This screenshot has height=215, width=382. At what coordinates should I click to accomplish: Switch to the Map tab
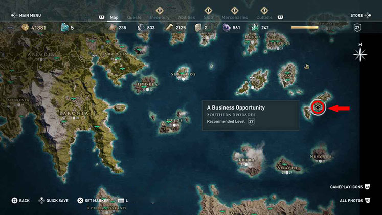point(114,17)
